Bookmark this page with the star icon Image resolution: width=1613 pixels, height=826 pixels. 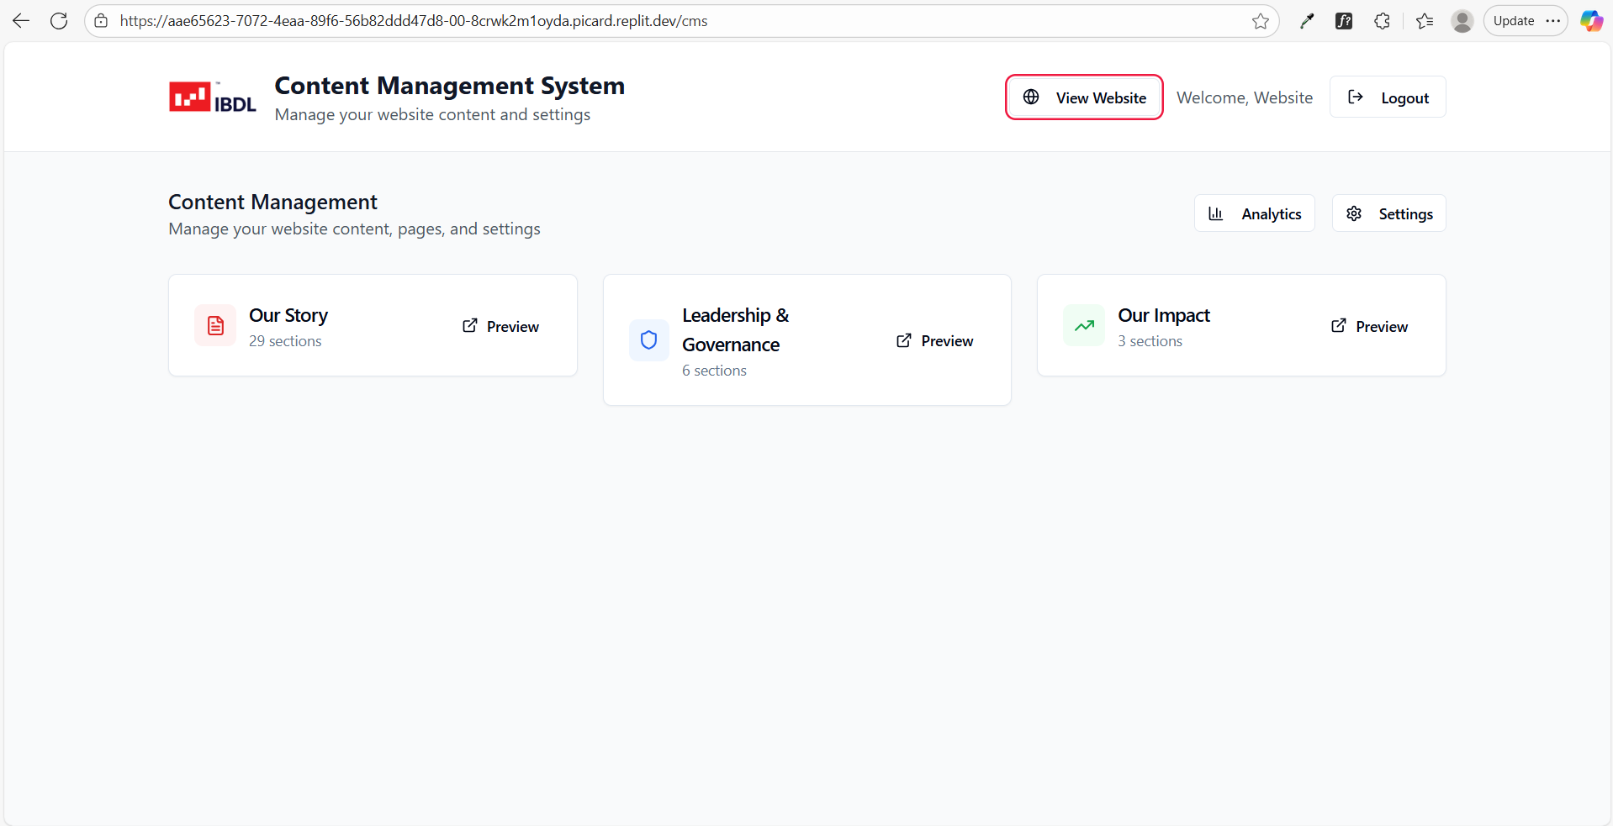click(1260, 21)
